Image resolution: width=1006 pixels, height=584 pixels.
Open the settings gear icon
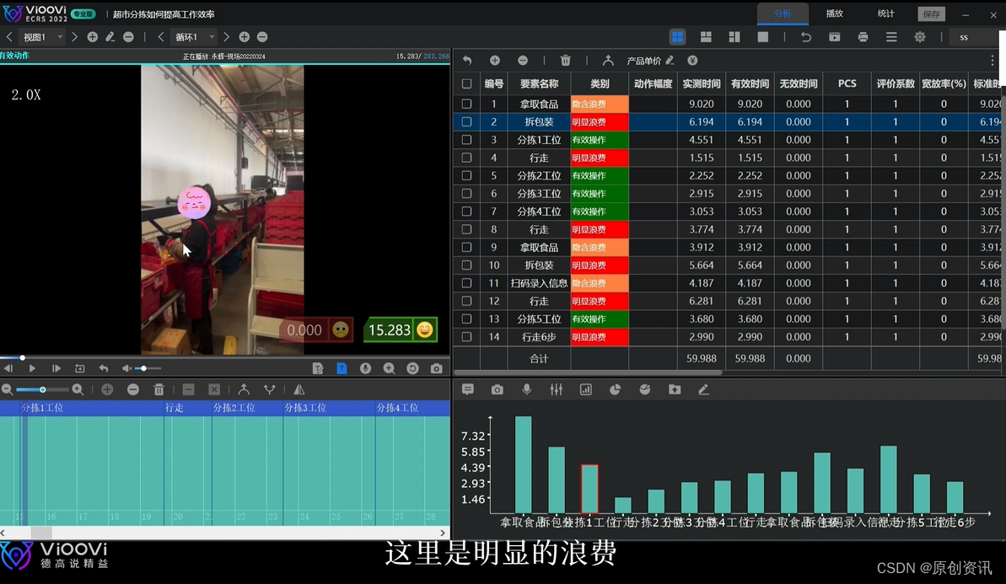pos(920,37)
